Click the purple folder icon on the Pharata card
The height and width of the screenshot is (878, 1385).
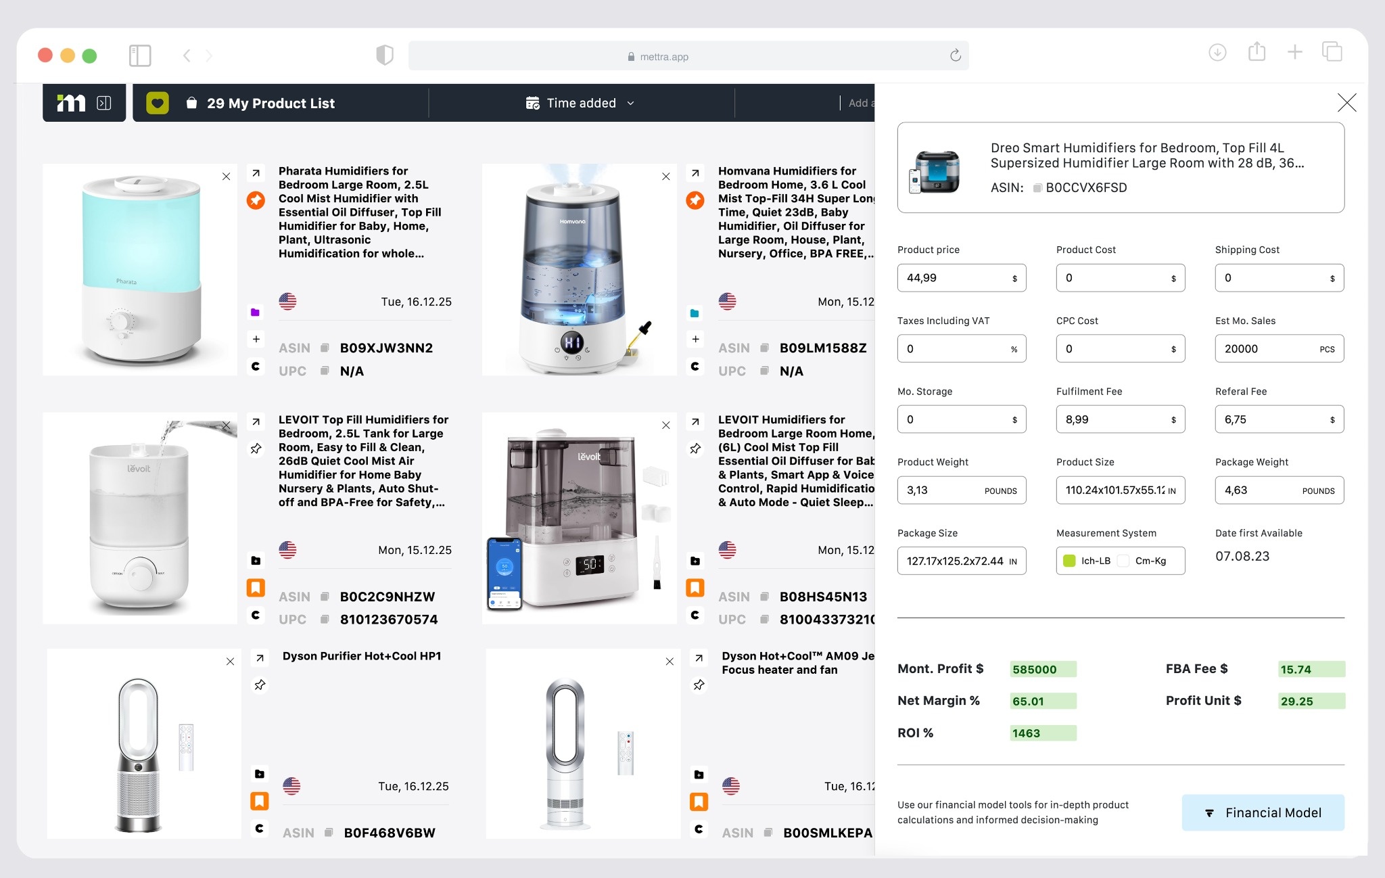click(256, 312)
